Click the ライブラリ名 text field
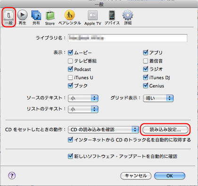 tap(127, 38)
